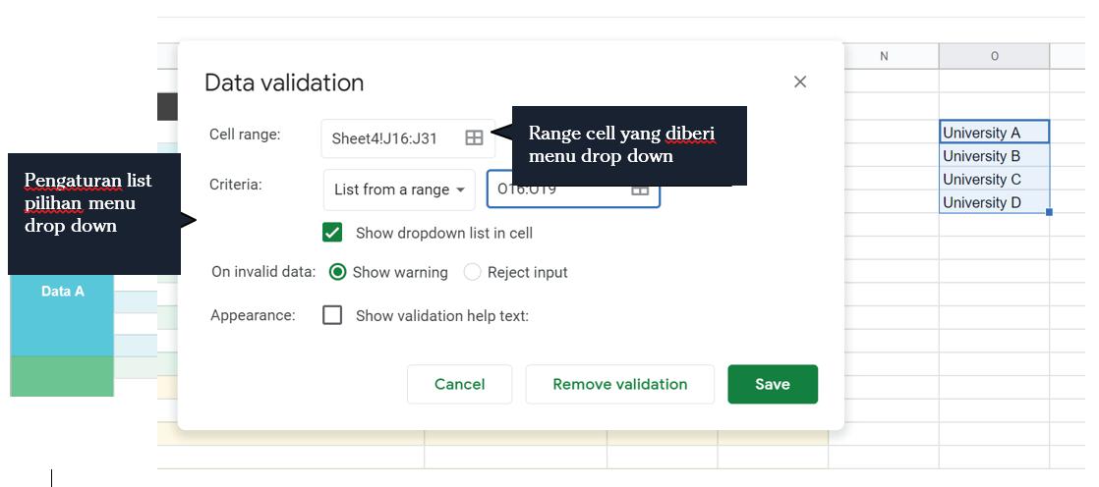1099x487 pixels.
Task: Tick the Show validation help text checkbox
Action: pyautogui.click(x=332, y=315)
